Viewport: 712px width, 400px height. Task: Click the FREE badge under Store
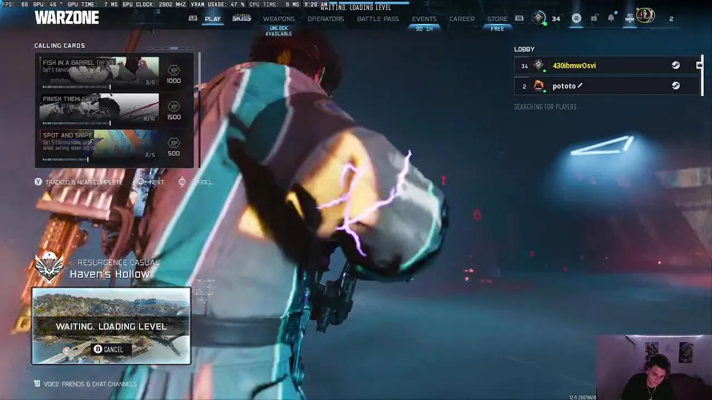[x=497, y=29]
